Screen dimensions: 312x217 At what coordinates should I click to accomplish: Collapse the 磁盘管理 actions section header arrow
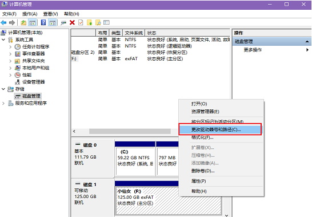(307, 41)
